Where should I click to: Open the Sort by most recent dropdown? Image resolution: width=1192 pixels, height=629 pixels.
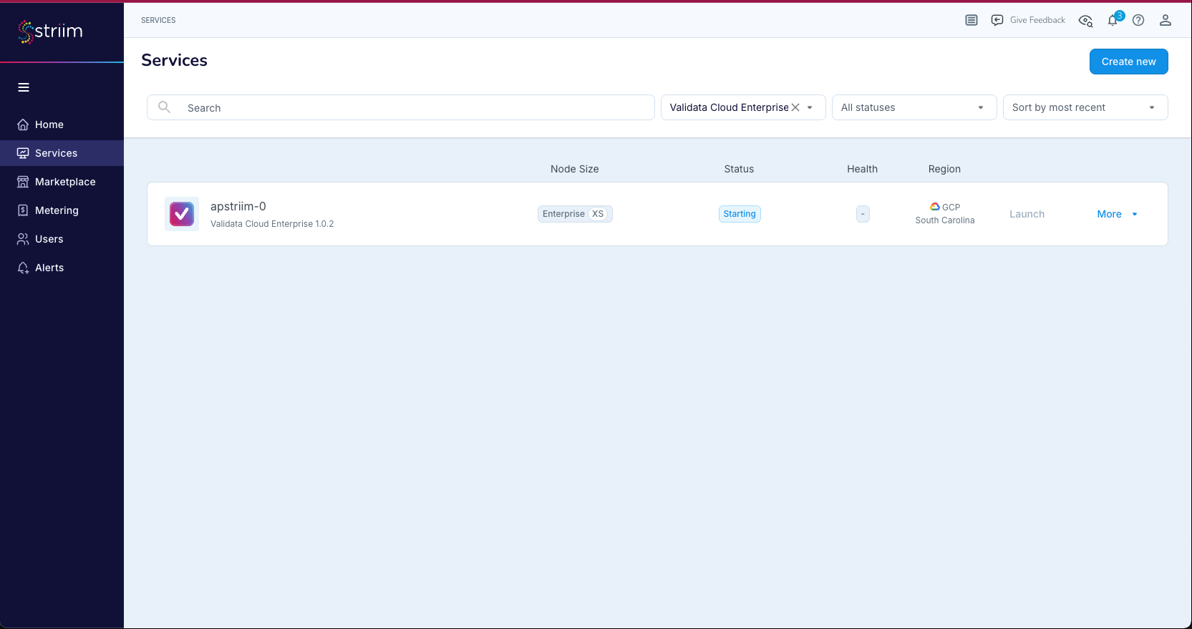(x=1085, y=107)
